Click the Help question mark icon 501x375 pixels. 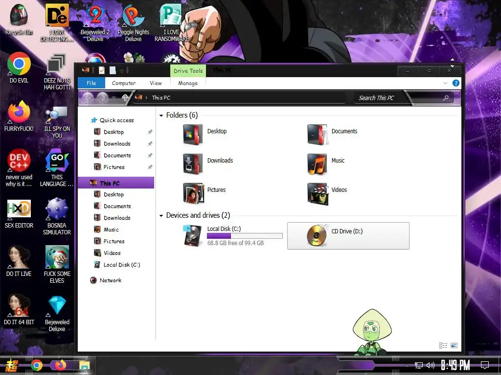[x=456, y=83]
